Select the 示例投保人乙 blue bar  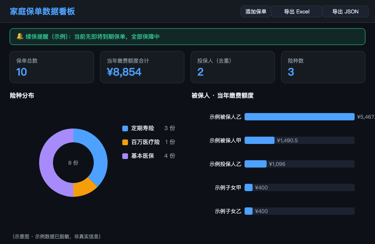tap(256, 164)
